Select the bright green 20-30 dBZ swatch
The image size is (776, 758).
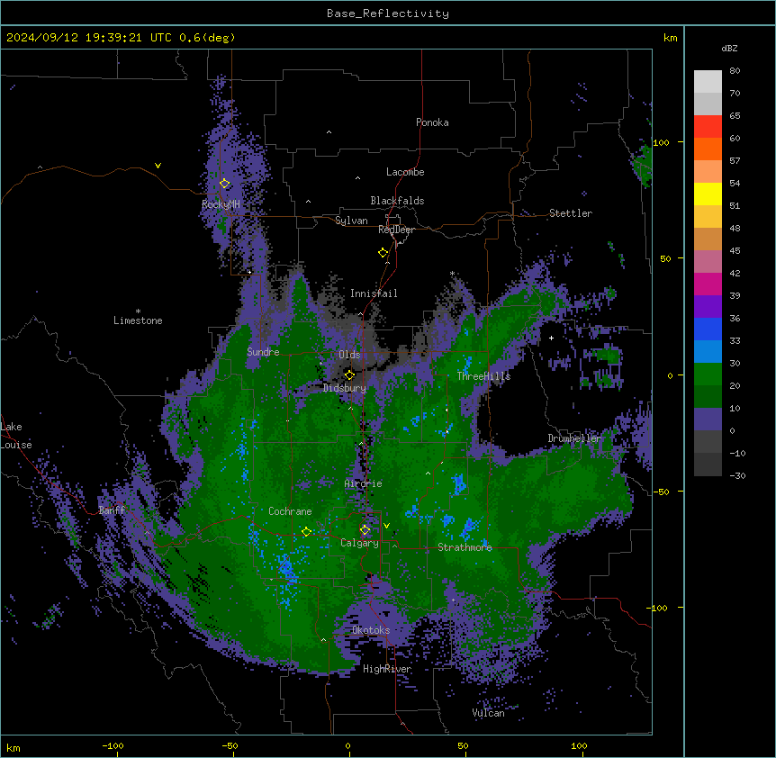pos(708,374)
